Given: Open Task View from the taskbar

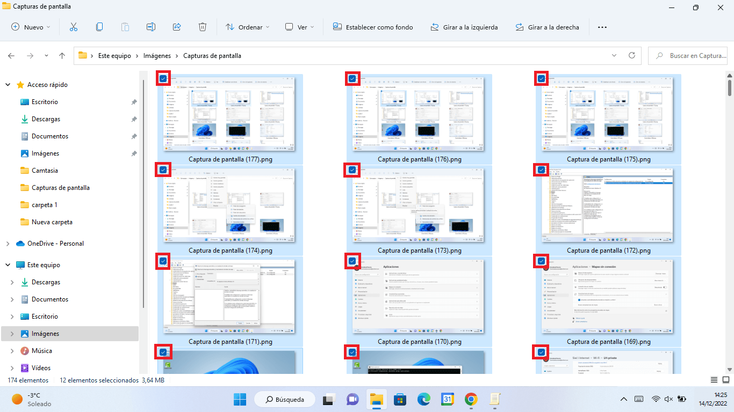Looking at the screenshot, I should 329,399.
